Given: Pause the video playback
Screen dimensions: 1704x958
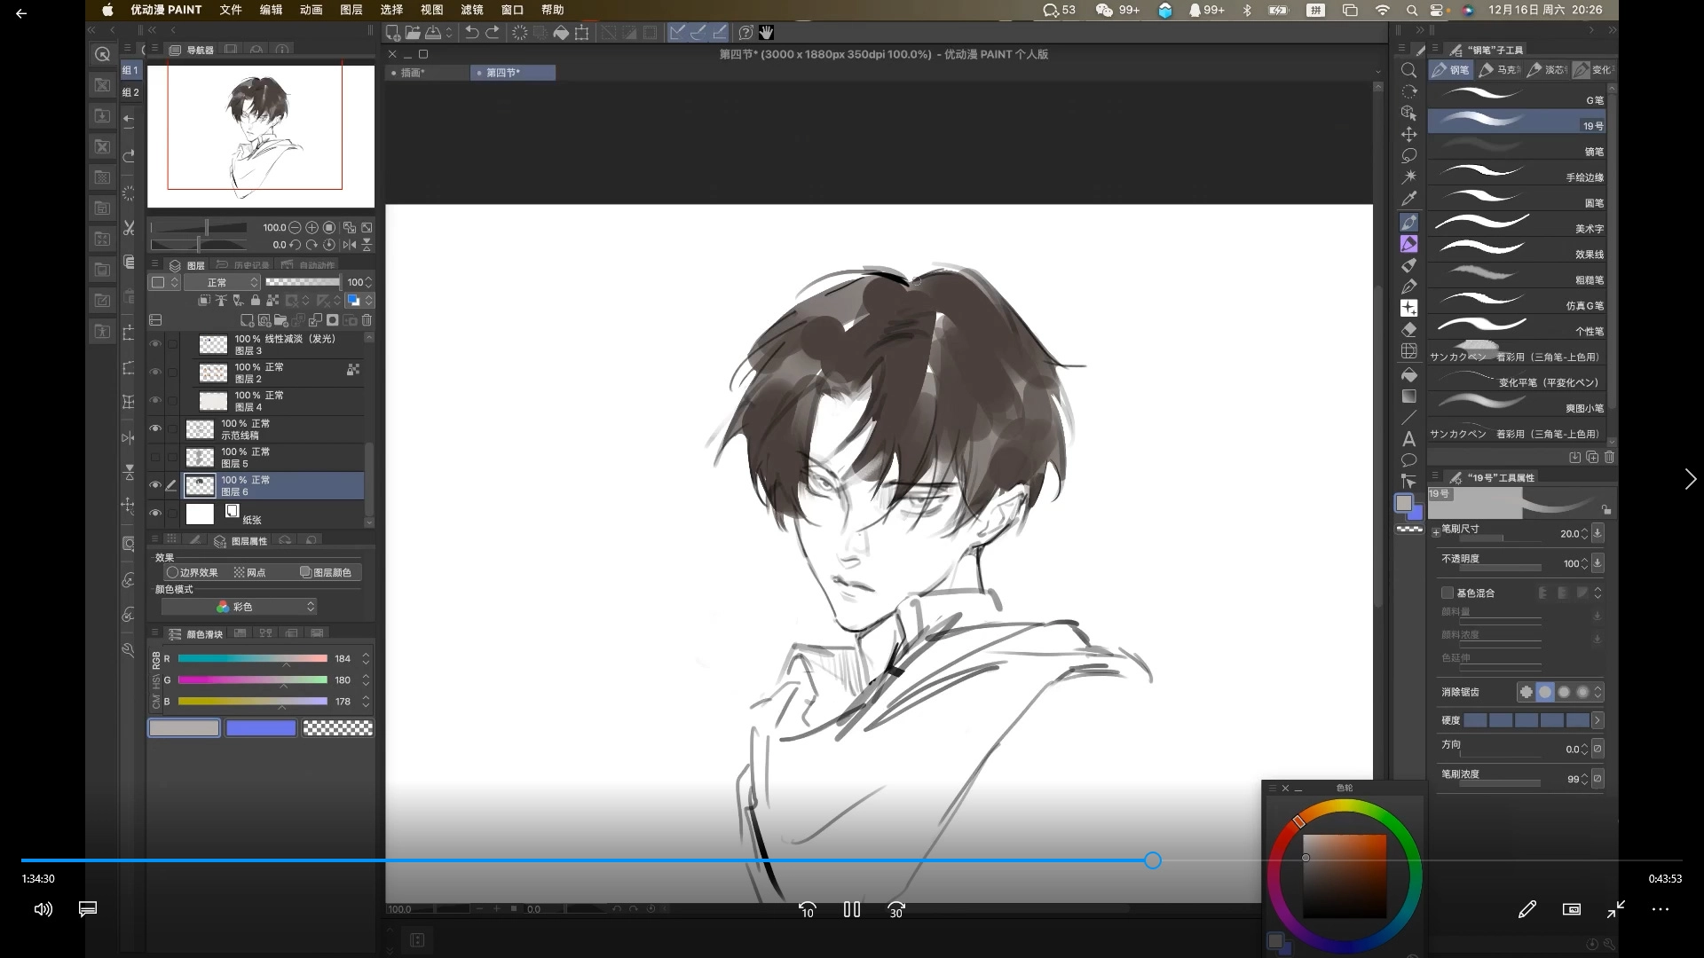Looking at the screenshot, I should tap(851, 909).
